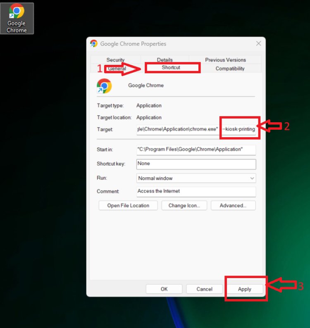The height and width of the screenshot is (328, 310).
Task: Click the Application value beside Target type
Action: [149, 105]
